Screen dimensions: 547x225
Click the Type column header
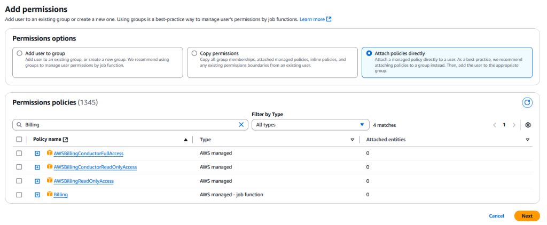[x=205, y=140]
